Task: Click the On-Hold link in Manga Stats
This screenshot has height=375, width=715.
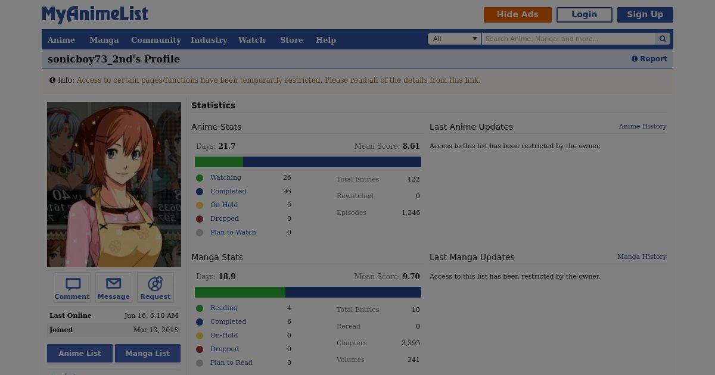Action: click(x=224, y=335)
